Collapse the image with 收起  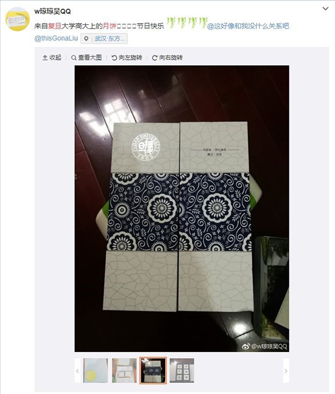point(52,57)
